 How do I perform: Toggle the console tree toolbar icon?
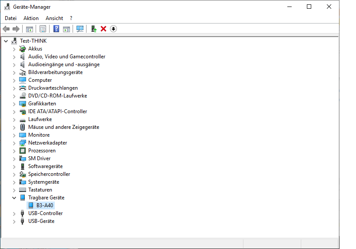(29, 29)
